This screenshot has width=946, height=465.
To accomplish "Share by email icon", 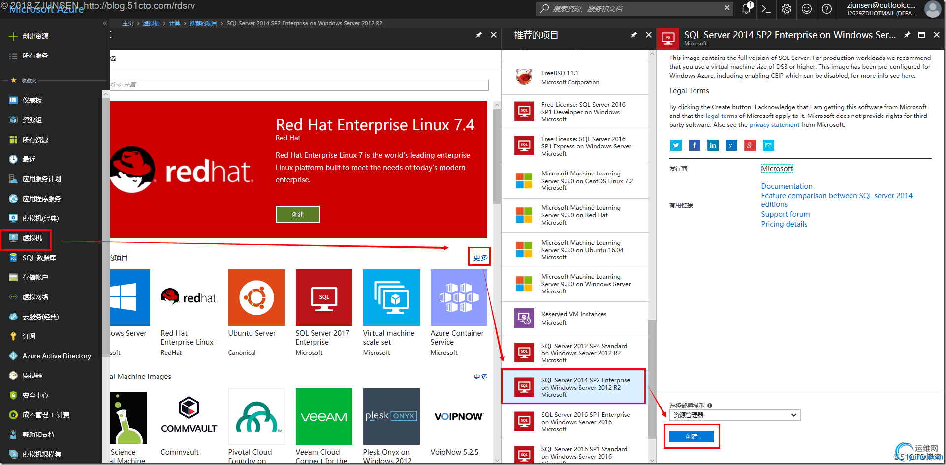I will pyautogui.click(x=768, y=145).
